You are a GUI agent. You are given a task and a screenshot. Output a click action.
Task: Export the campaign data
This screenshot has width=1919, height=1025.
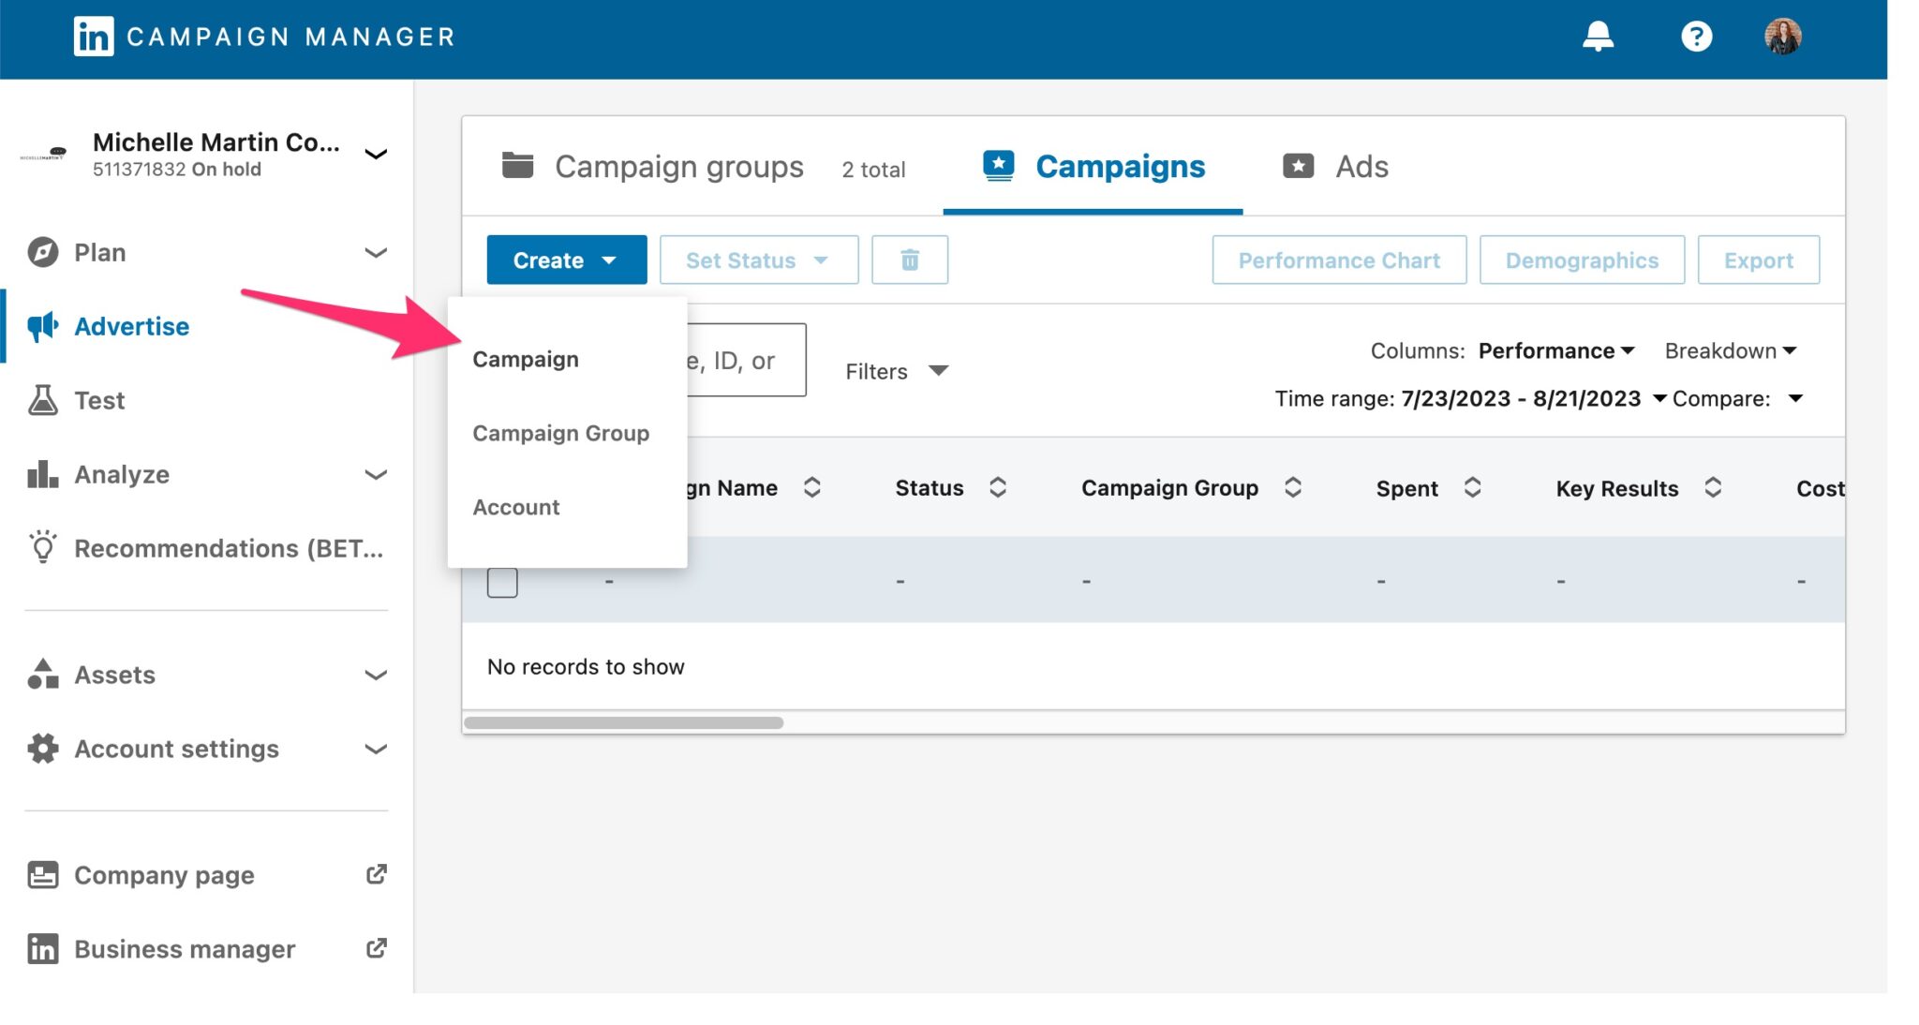pos(1759,260)
